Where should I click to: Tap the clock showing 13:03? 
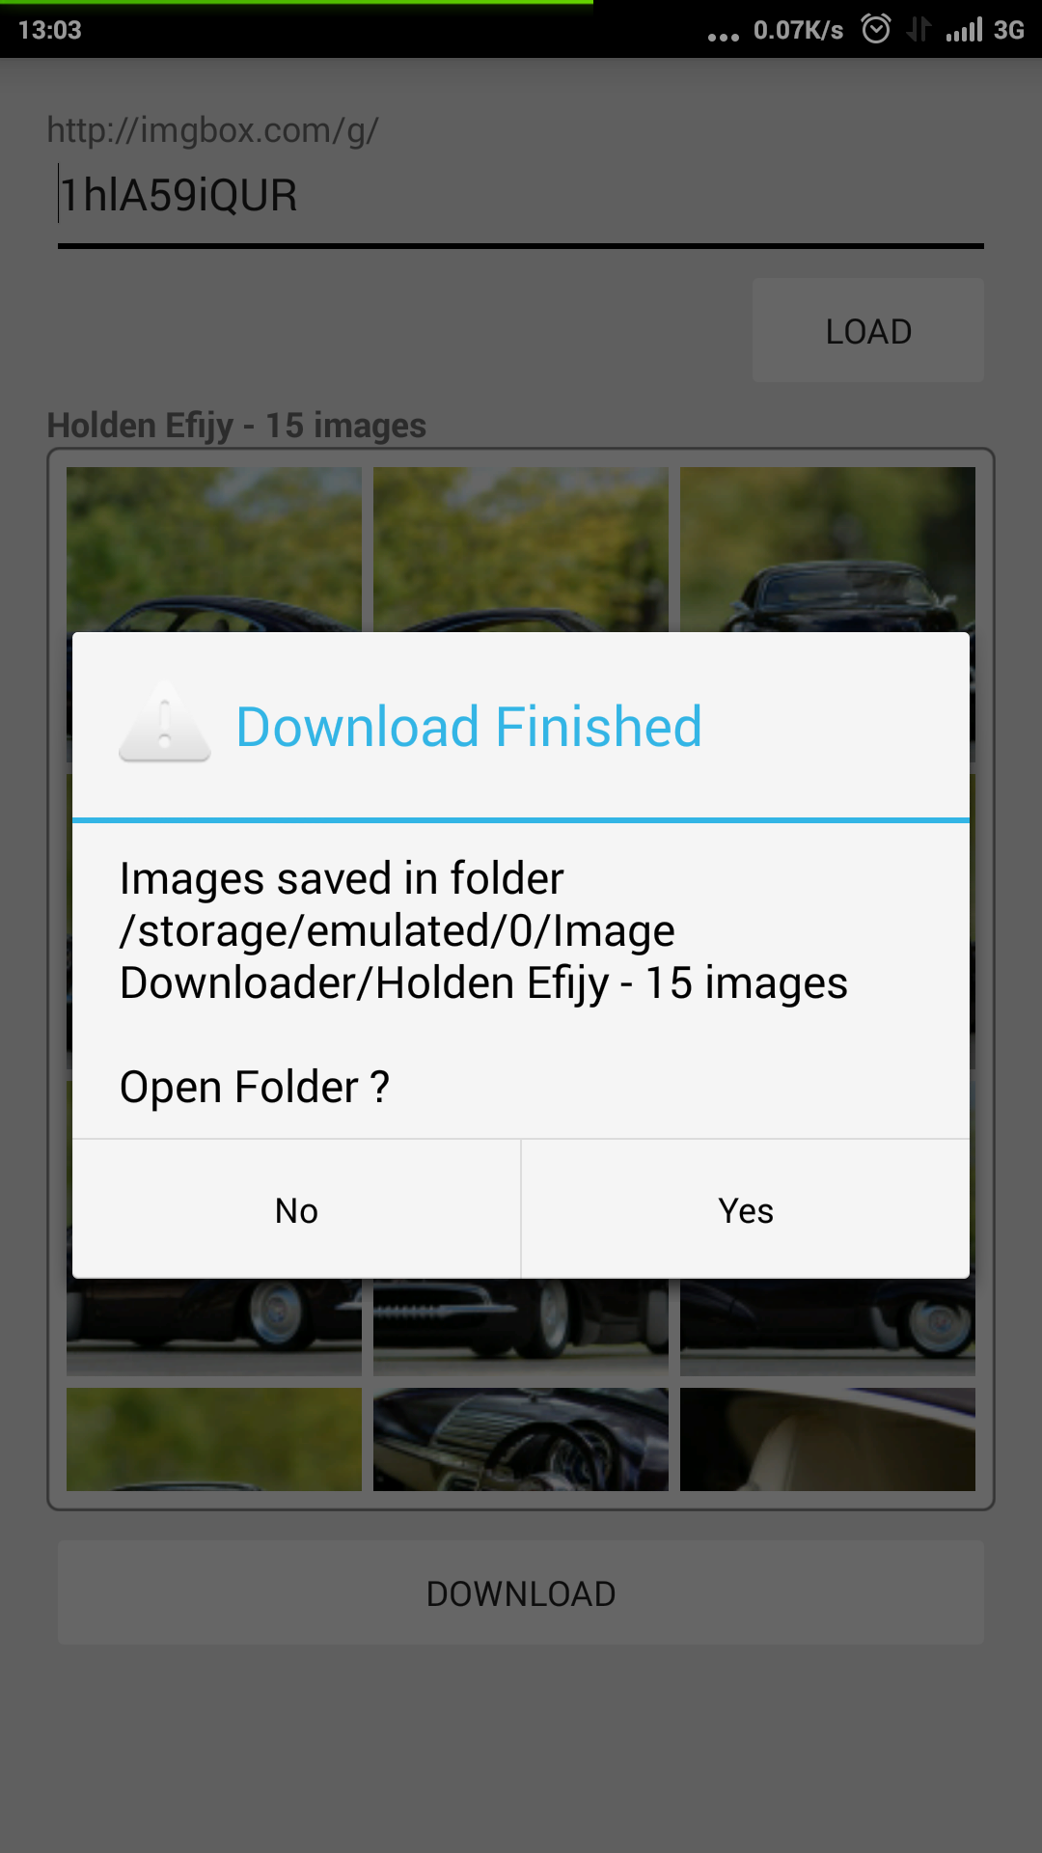click(50, 30)
